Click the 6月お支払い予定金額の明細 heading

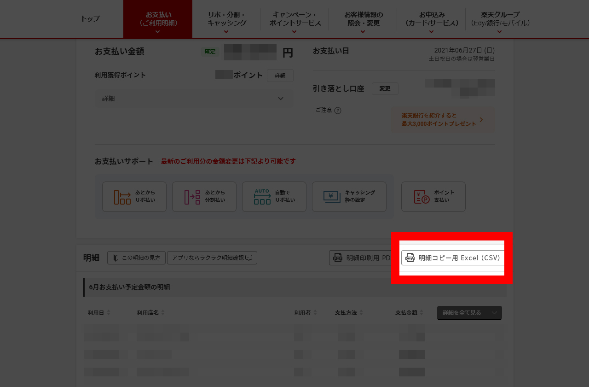(x=129, y=287)
